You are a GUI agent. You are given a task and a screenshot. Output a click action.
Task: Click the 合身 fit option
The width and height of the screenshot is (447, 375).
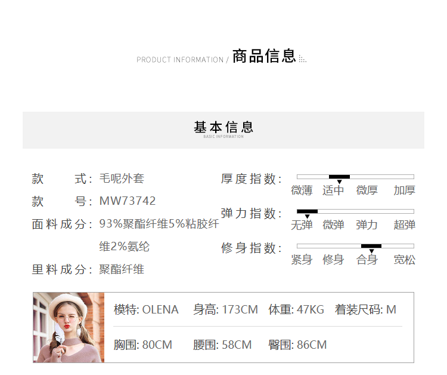[367, 260]
